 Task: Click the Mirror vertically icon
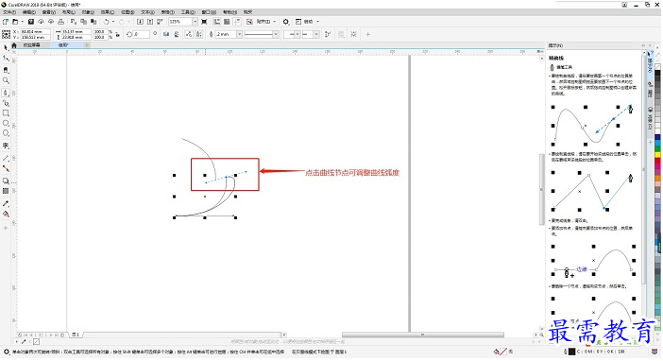tap(177, 34)
